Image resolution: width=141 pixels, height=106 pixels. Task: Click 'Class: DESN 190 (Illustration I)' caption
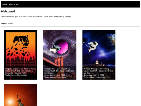[x=19, y=71]
